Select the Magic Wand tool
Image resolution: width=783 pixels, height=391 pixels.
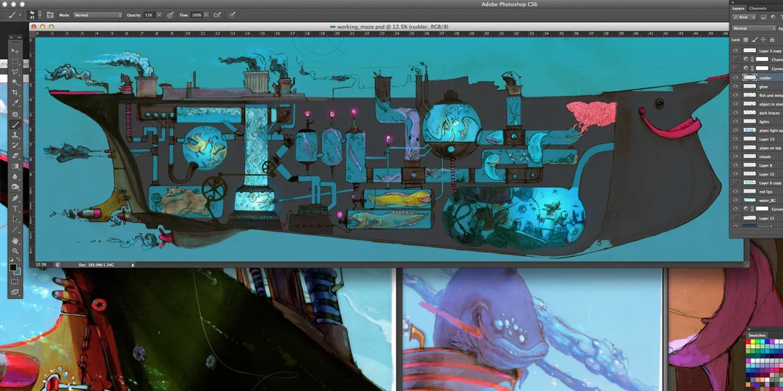(x=15, y=83)
